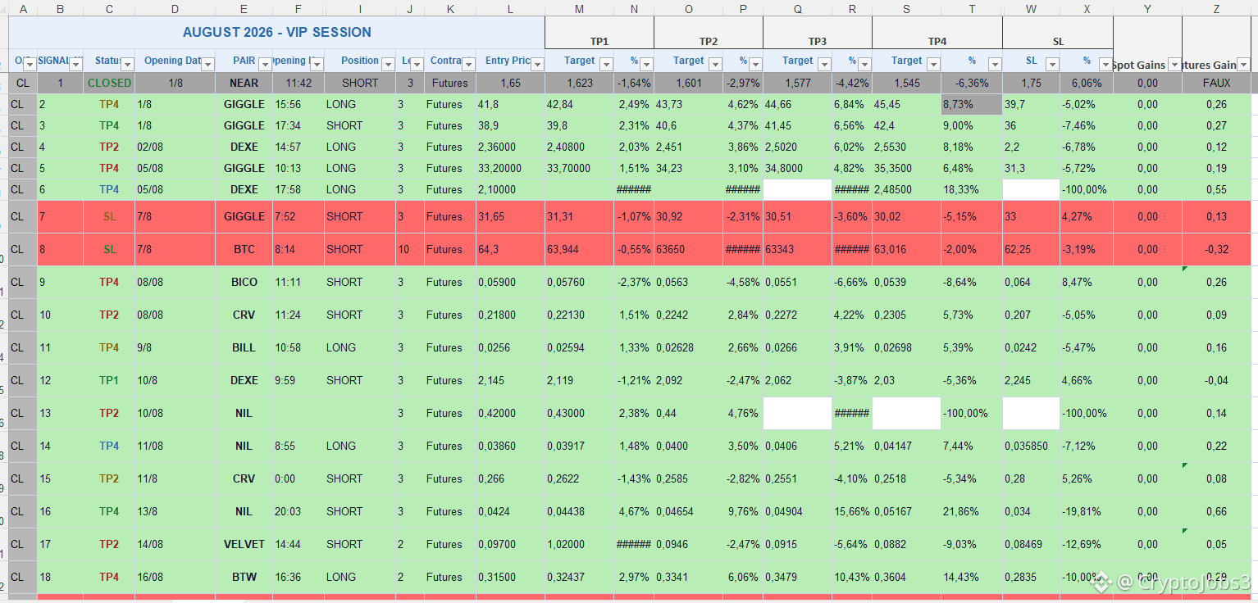Open the Status column filter dropdown
Screen dimensions: 1258x603
tap(127, 64)
